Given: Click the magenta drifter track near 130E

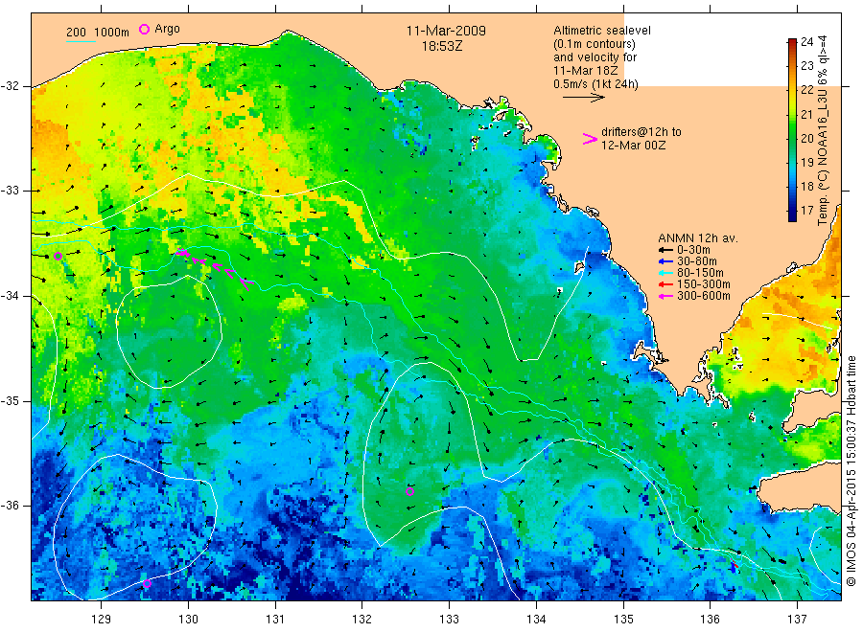Looking at the screenshot, I should pyautogui.click(x=215, y=267).
